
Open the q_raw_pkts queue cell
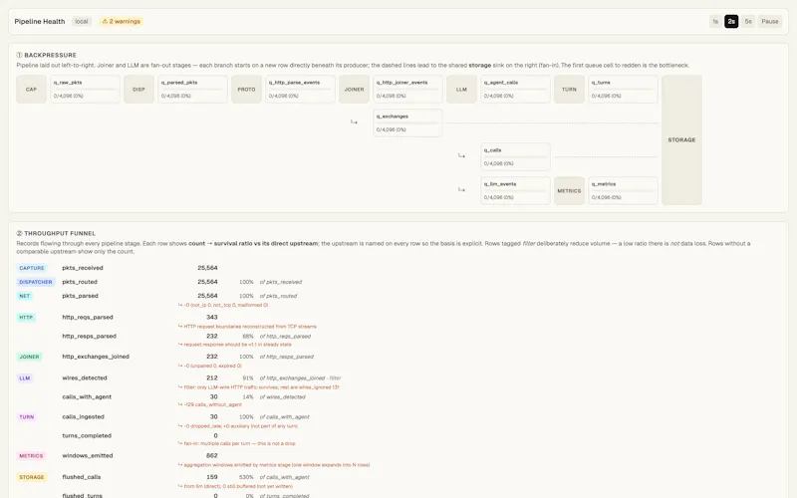(86, 90)
